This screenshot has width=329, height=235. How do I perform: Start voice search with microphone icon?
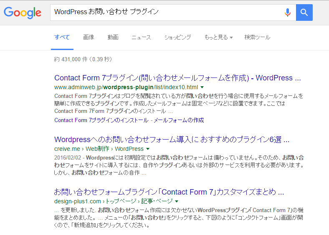[287, 12]
